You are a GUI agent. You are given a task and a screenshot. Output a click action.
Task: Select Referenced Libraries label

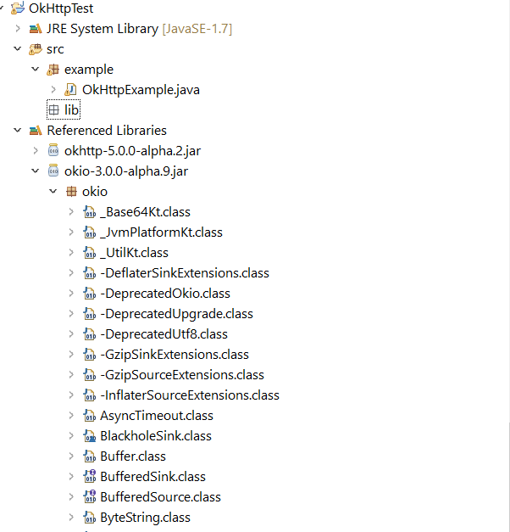coord(107,131)
